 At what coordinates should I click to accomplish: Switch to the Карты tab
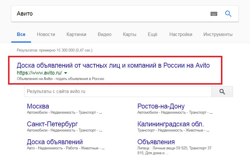pos(130,35)
